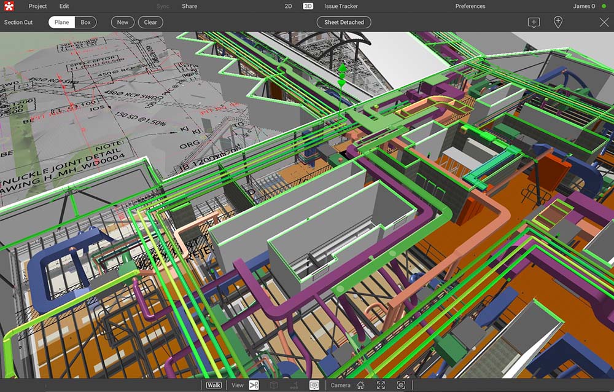This screenshot has height=392, width=614.
Task: Switch section cut mode to Plane
Action: click(x=61, y=22)
